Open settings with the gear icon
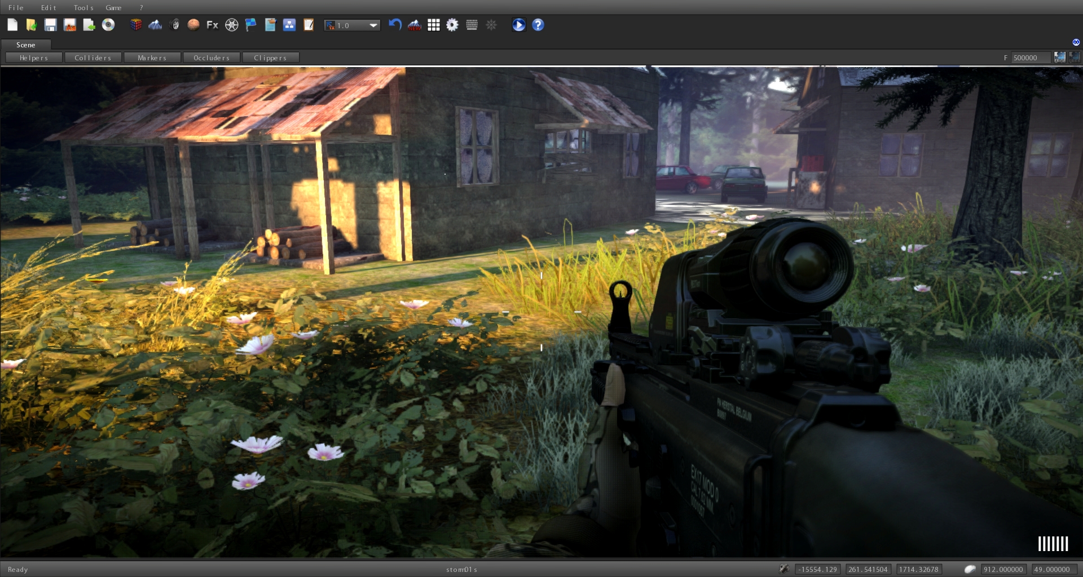The image size is (1083, 577). pos(452,25)
